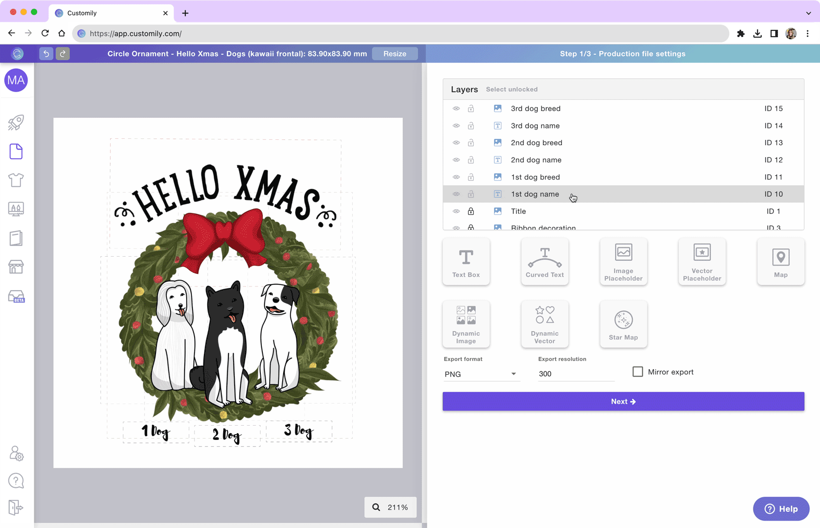
Task: Click the undo arrow button
Action: pyautogui.click(x=46, y=54)
